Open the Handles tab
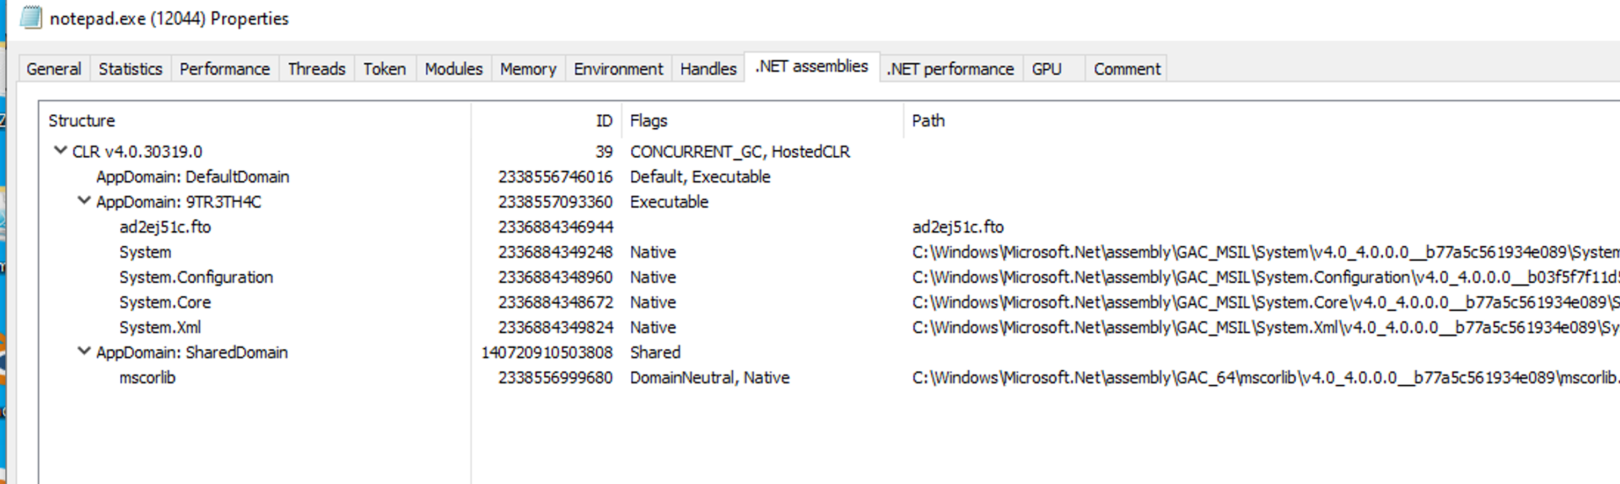This screenshot has height=484, width=1620. [x=708, y=69]
